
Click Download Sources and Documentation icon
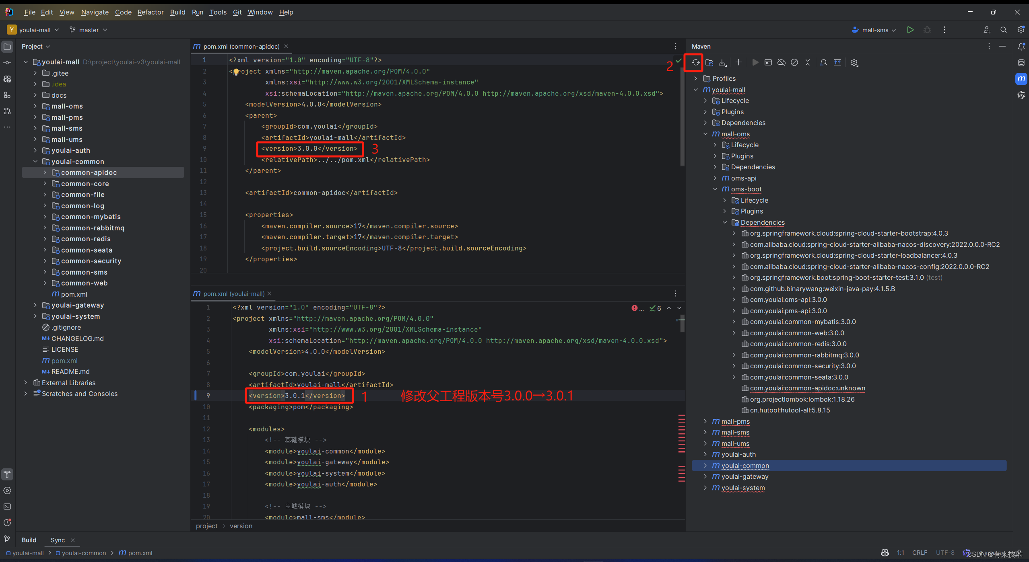click(723, 63)
